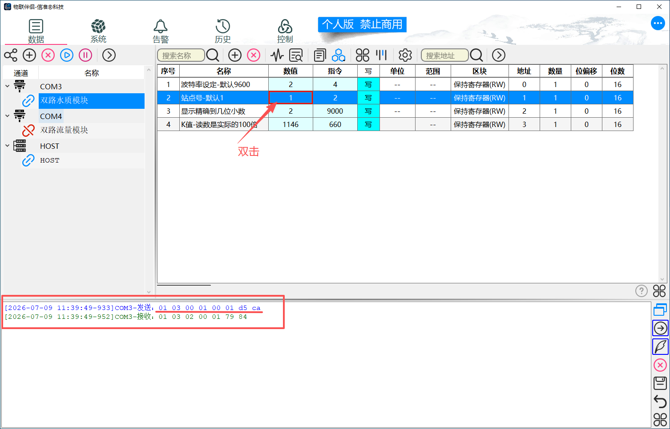Add a data point with toolbar plus icon

pos(235,55)
